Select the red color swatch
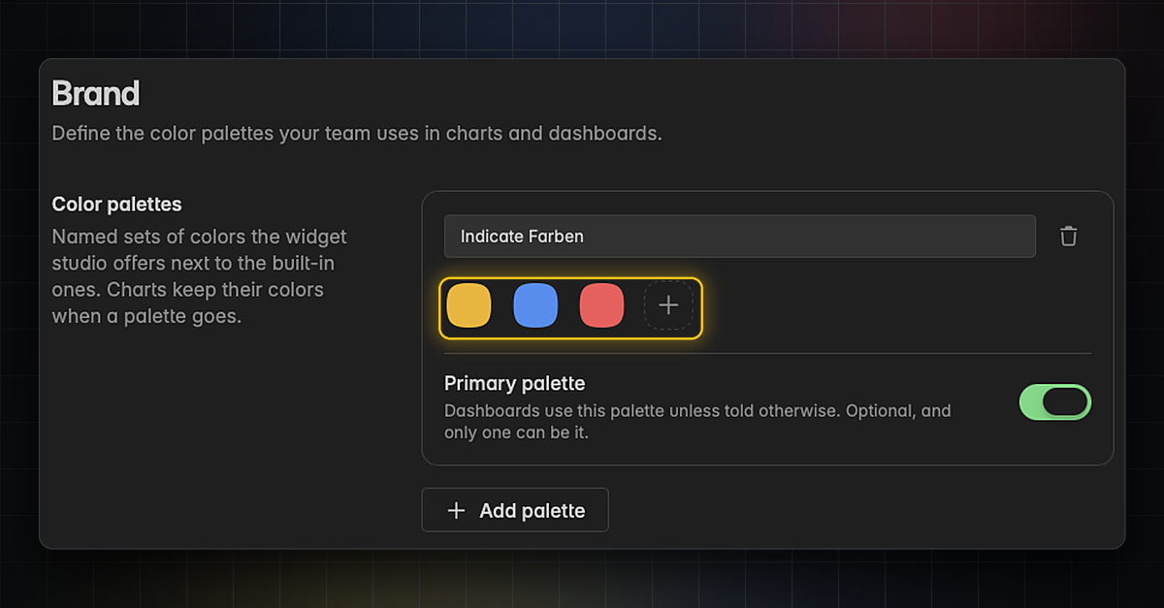The width and height of the screenshot is (1164, 608). coord(601,305)
